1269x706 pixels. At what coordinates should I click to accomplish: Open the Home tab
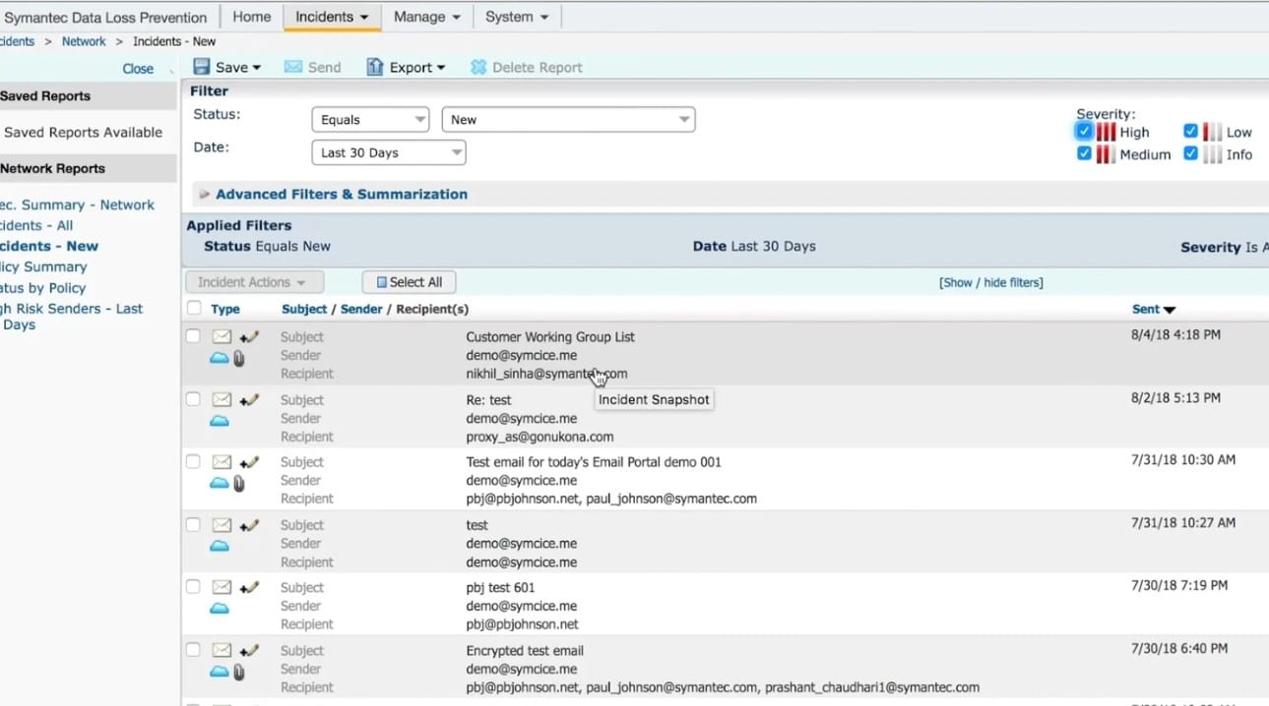pyautogui.click(x=251, y=17)
